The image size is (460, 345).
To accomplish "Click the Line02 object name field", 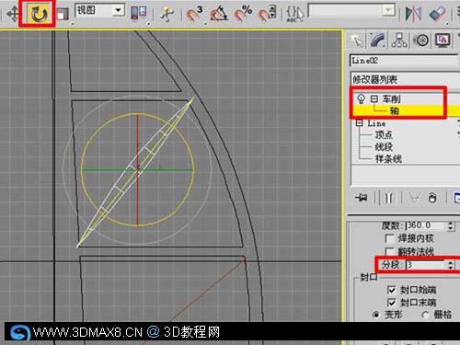I will [404, 61].
